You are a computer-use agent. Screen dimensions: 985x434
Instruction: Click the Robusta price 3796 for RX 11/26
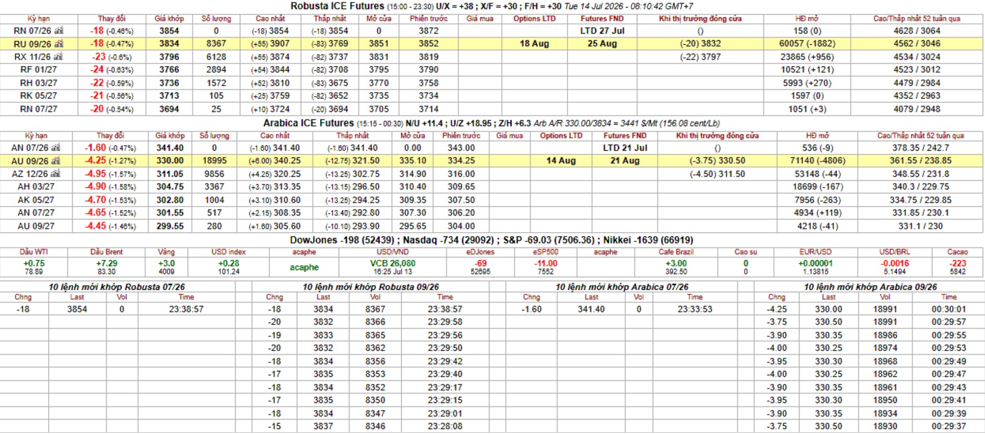(x=169, y=57)
